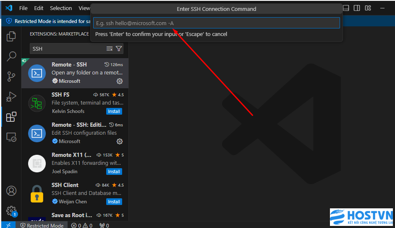Screen dimensions: 395x228
Task: Click the Remote - SSH extension icon
Action: [37, 73]
